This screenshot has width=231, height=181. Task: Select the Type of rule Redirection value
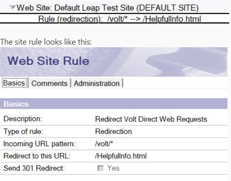click(x=113, y=132)
